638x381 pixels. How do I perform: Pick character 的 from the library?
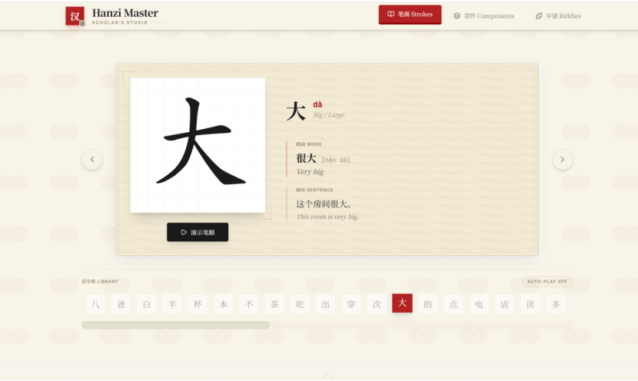pos(427,304)
